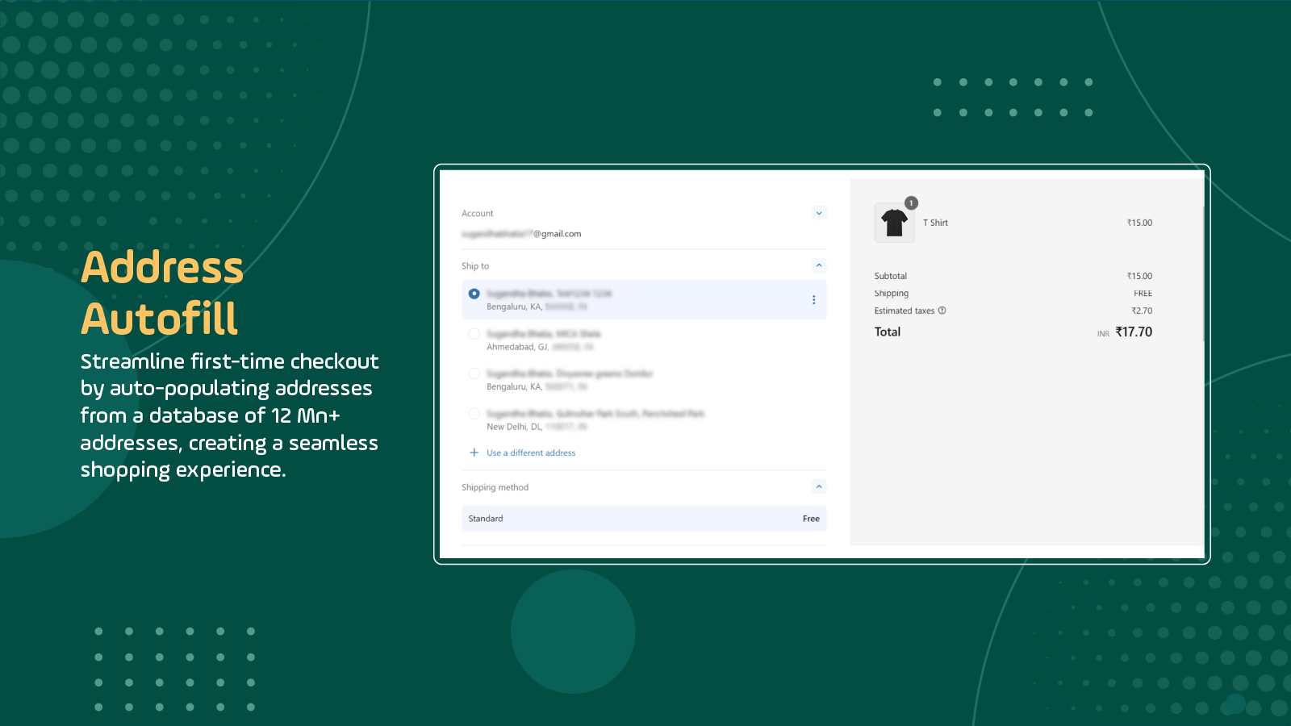
Task: Select the unchecked Bengaluru, KA address radio button
Action: pyautogui.click(x=474, y=373)
